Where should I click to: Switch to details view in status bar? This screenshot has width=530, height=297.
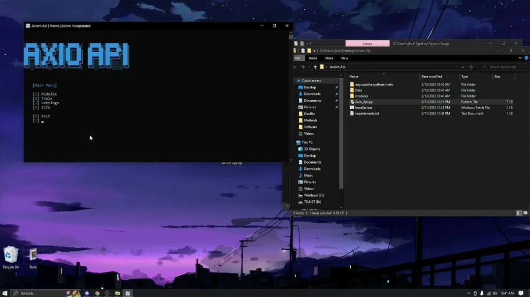519,213
